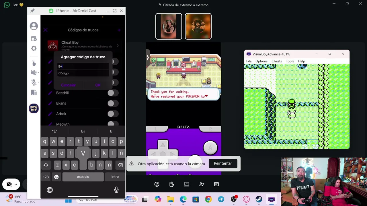Open the reactions emoji in call toolbar
367x206 pixels.
157,184
